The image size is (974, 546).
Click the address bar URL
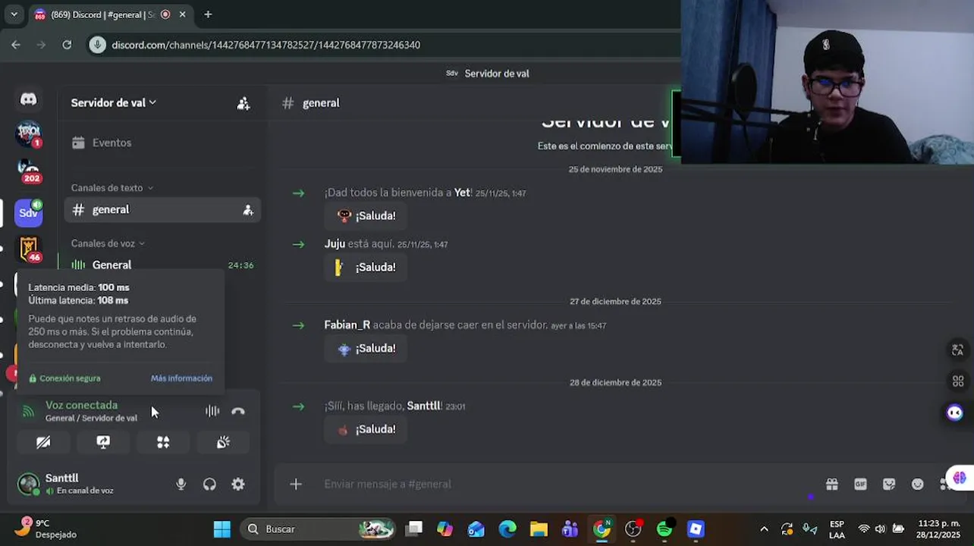(x=265, y=45)
